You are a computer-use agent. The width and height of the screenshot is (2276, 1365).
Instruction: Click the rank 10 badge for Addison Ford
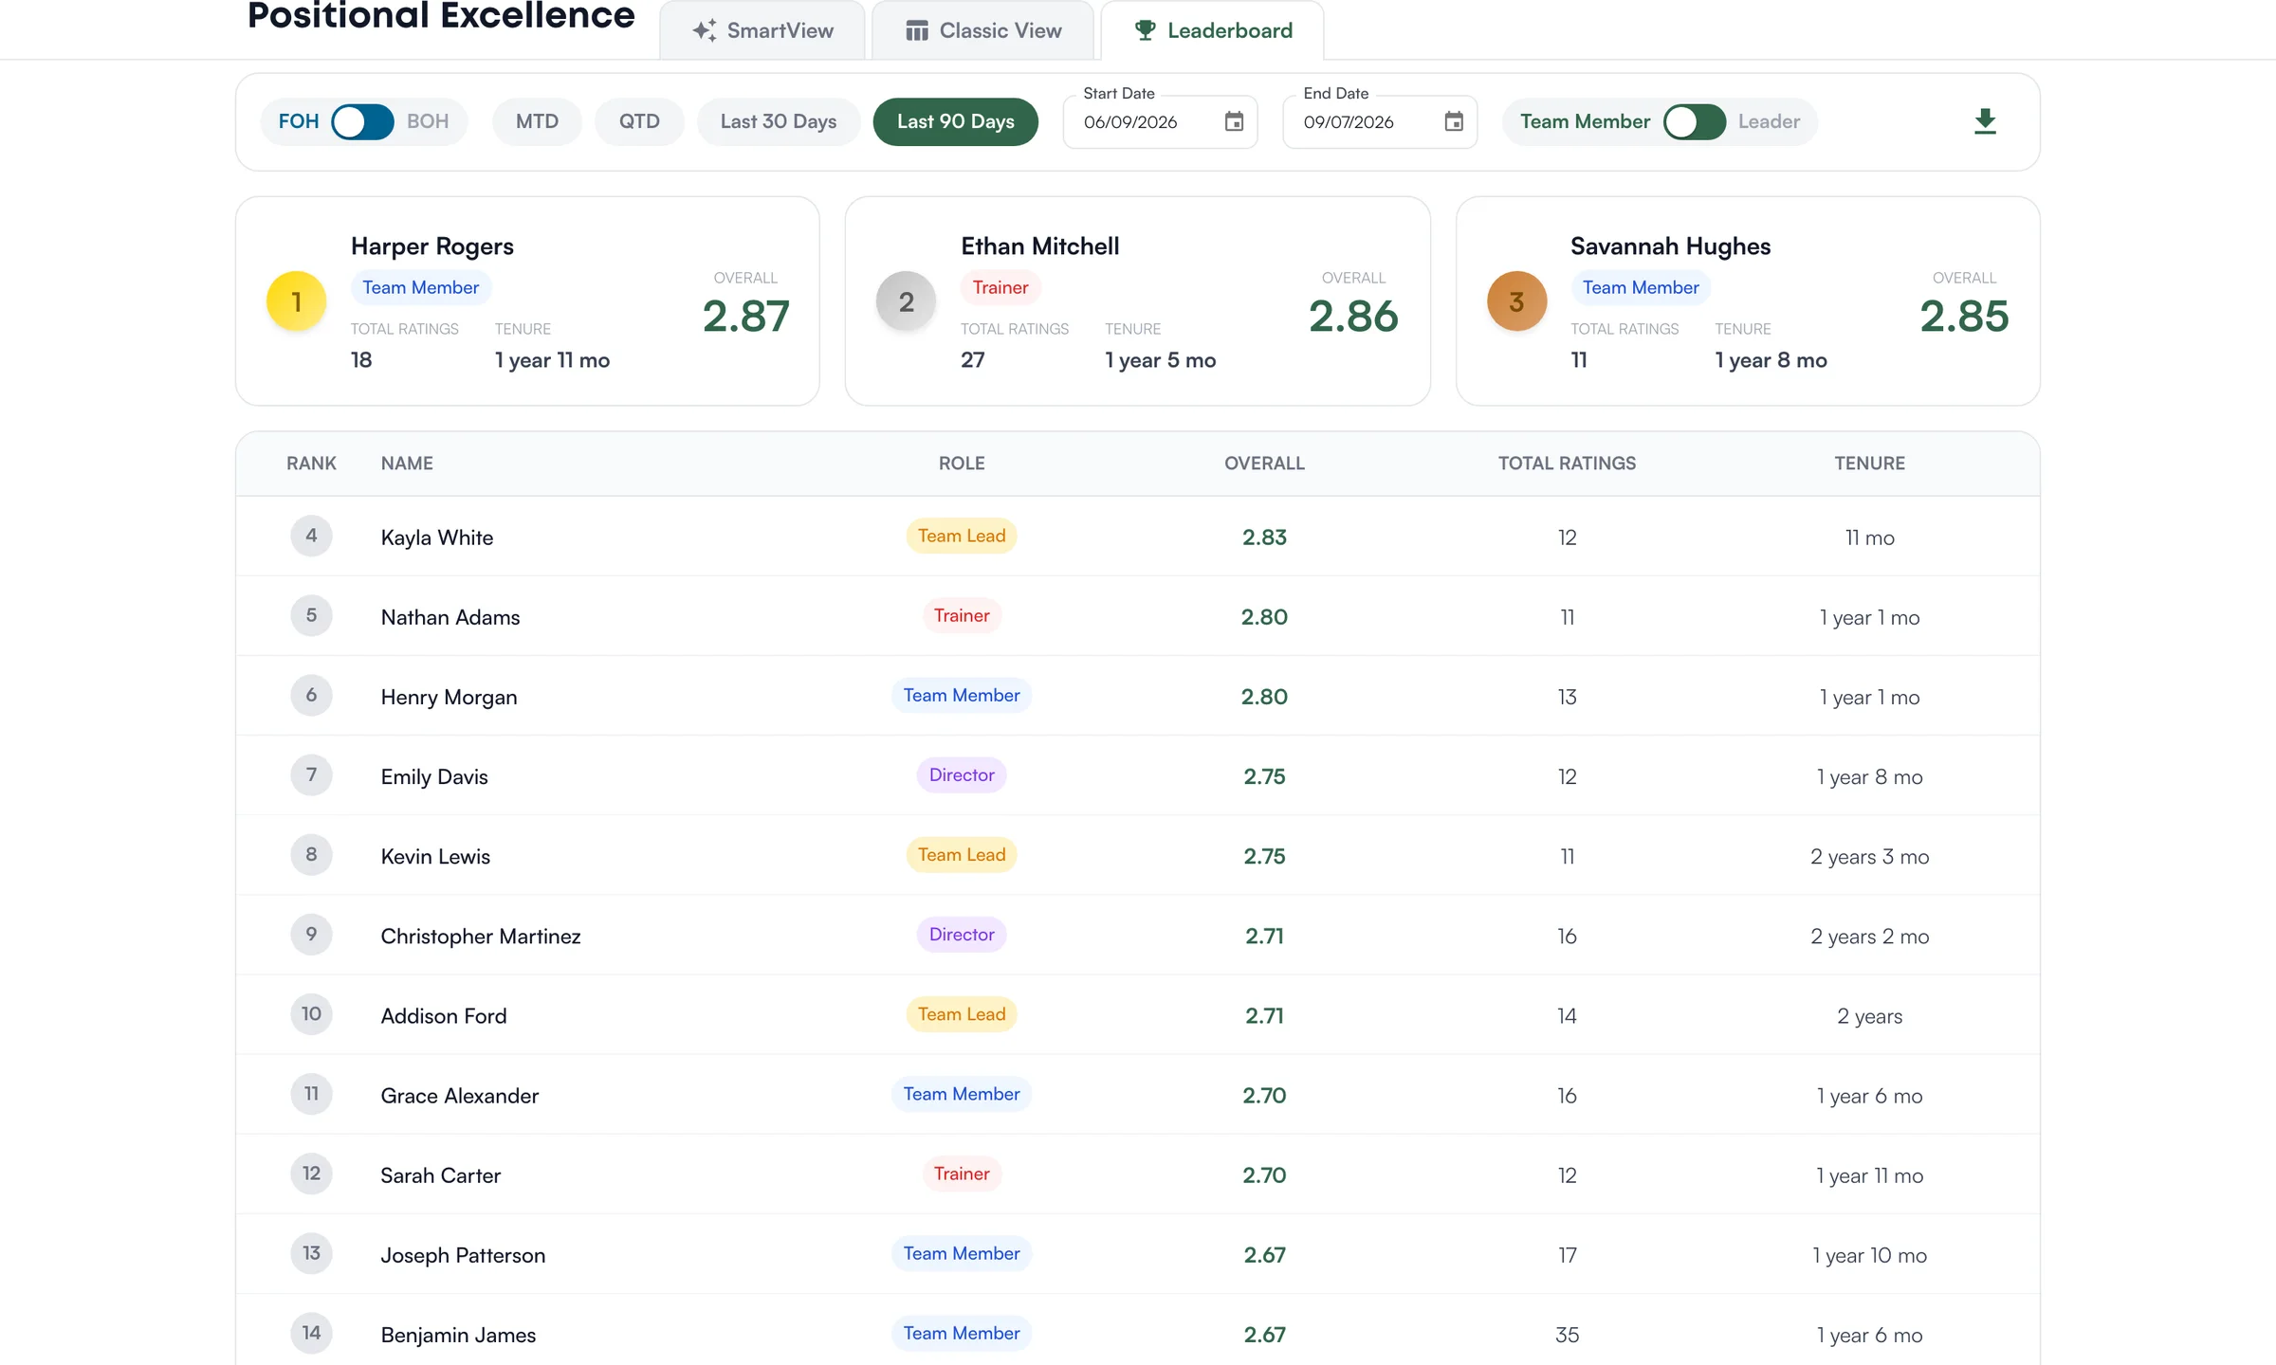click(x=311, y=1013)
